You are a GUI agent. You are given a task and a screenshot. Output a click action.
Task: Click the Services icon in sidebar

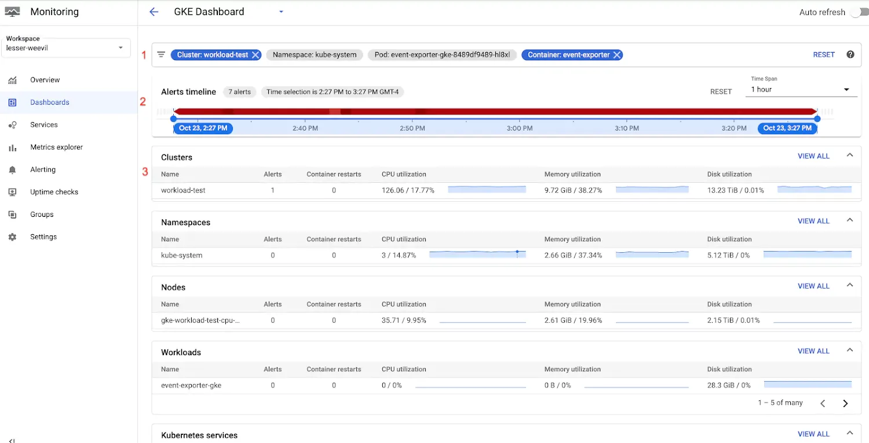click(x=12, y=125)
